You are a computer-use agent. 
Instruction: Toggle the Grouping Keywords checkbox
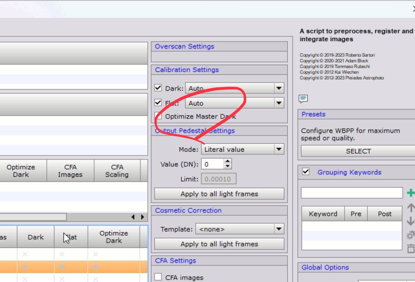tap(306, 172)
